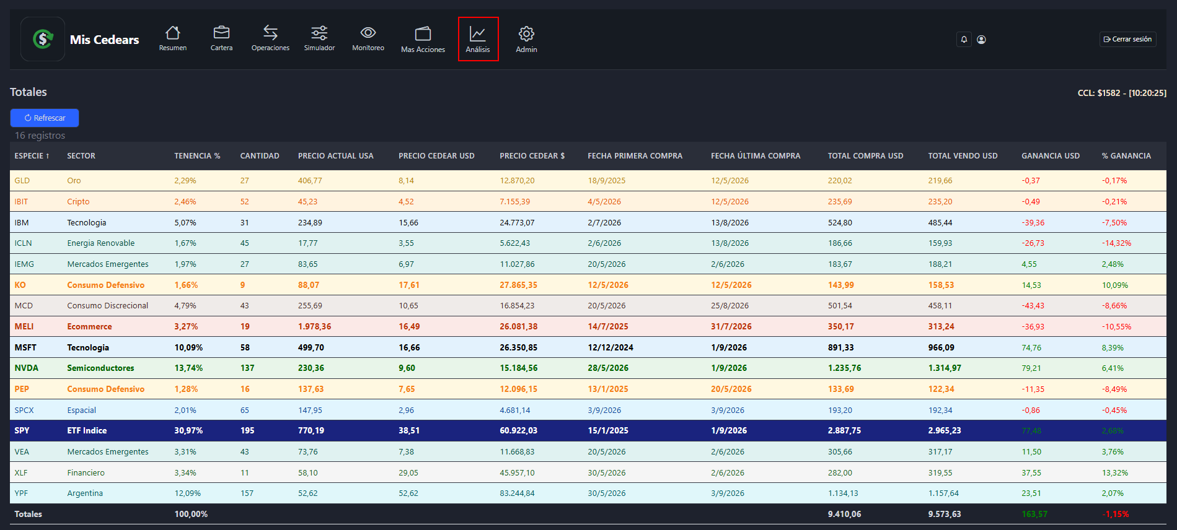Click Cerrar sesión to log out
The image size is (1177, 530).
[x=1127, y=39]
